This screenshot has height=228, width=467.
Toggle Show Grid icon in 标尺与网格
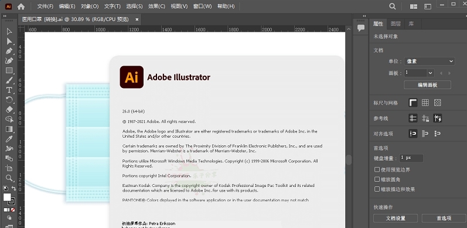point(425,103)
